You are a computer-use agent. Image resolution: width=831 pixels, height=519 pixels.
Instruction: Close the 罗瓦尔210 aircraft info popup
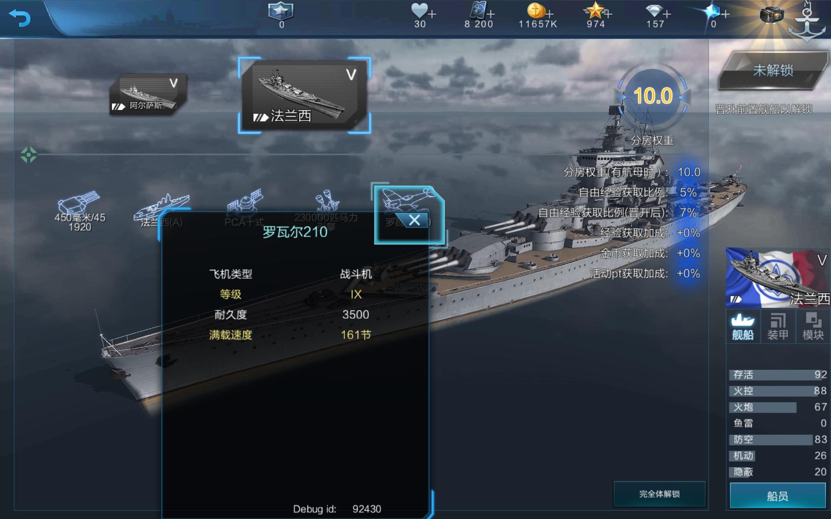[x=414, y=220]
